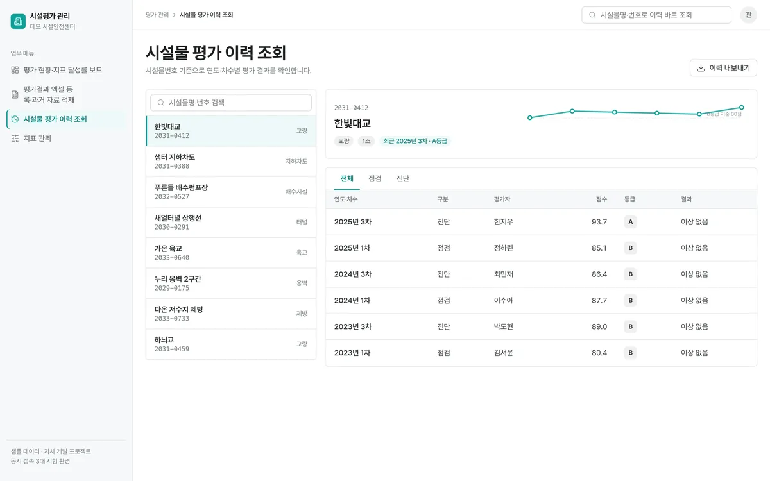The width and height of the screenshot is (770, 481).
Task: Click score 93.7
Action: click(599, 222)
